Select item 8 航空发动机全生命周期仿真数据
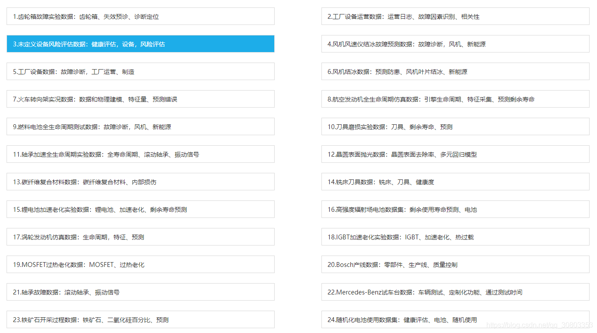 tap(455, 99)
